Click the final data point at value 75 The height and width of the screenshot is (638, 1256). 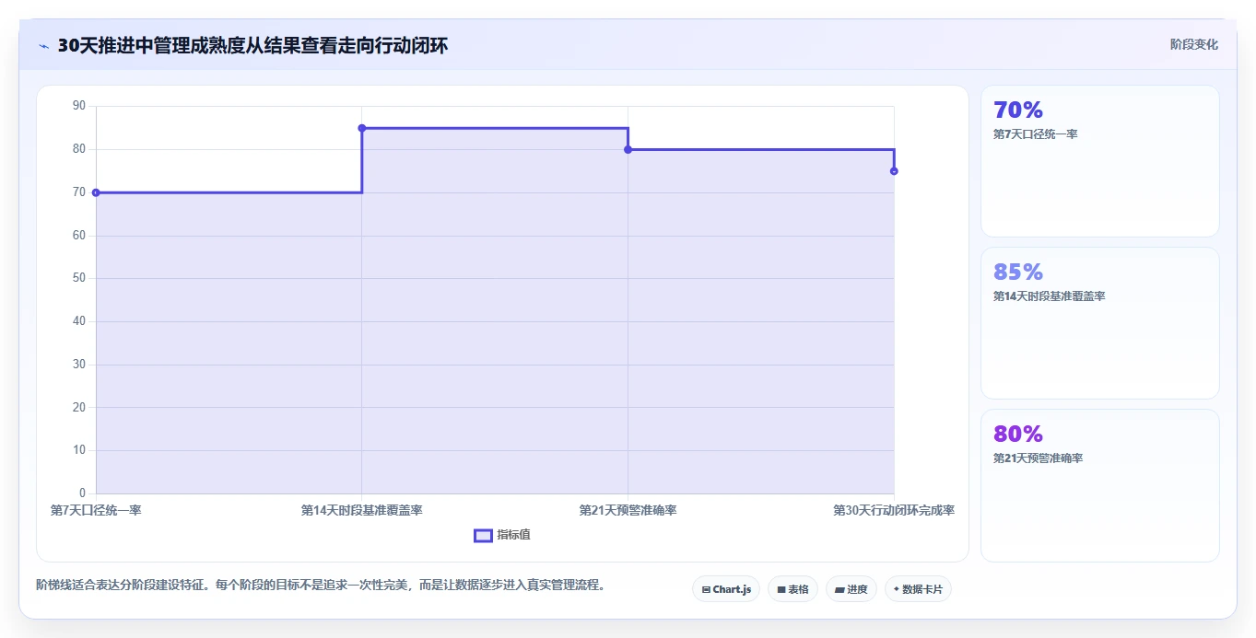tap(894, 171)
